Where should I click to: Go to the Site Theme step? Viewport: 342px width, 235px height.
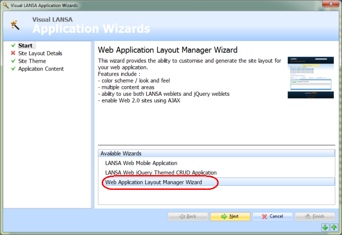tap(32, 61)
